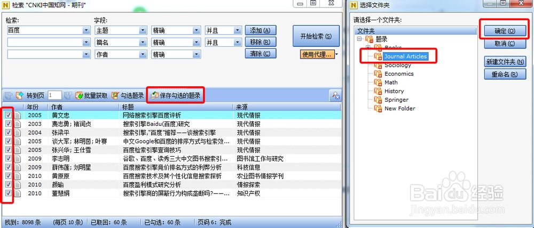Select the Journal Articles folder
Screen dimensions: 534x228
tap(405, 56)
